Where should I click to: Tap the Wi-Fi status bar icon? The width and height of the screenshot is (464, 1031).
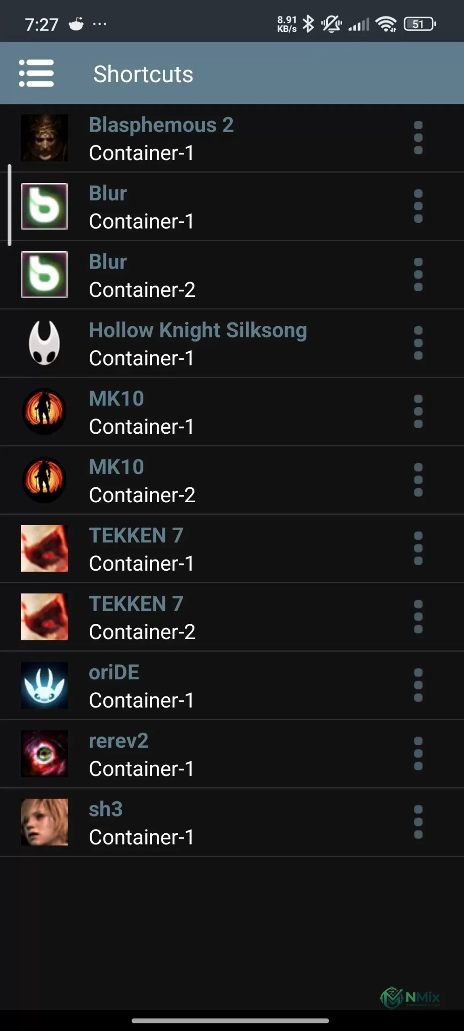coord(386,24)
